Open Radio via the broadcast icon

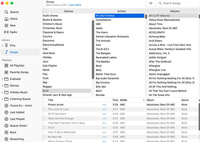pos(6,32)
